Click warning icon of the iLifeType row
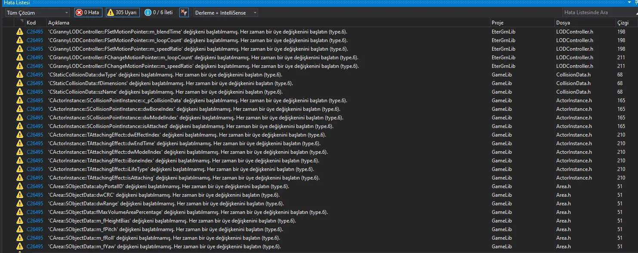638x253 pixels. (x=19, y=169)
